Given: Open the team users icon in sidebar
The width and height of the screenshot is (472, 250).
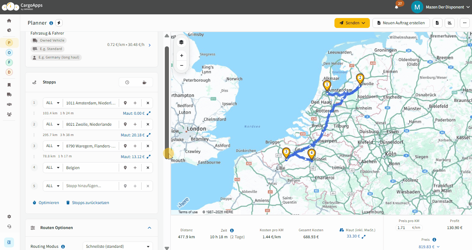Looking at the screenshot, I should [x=9, y=114].
